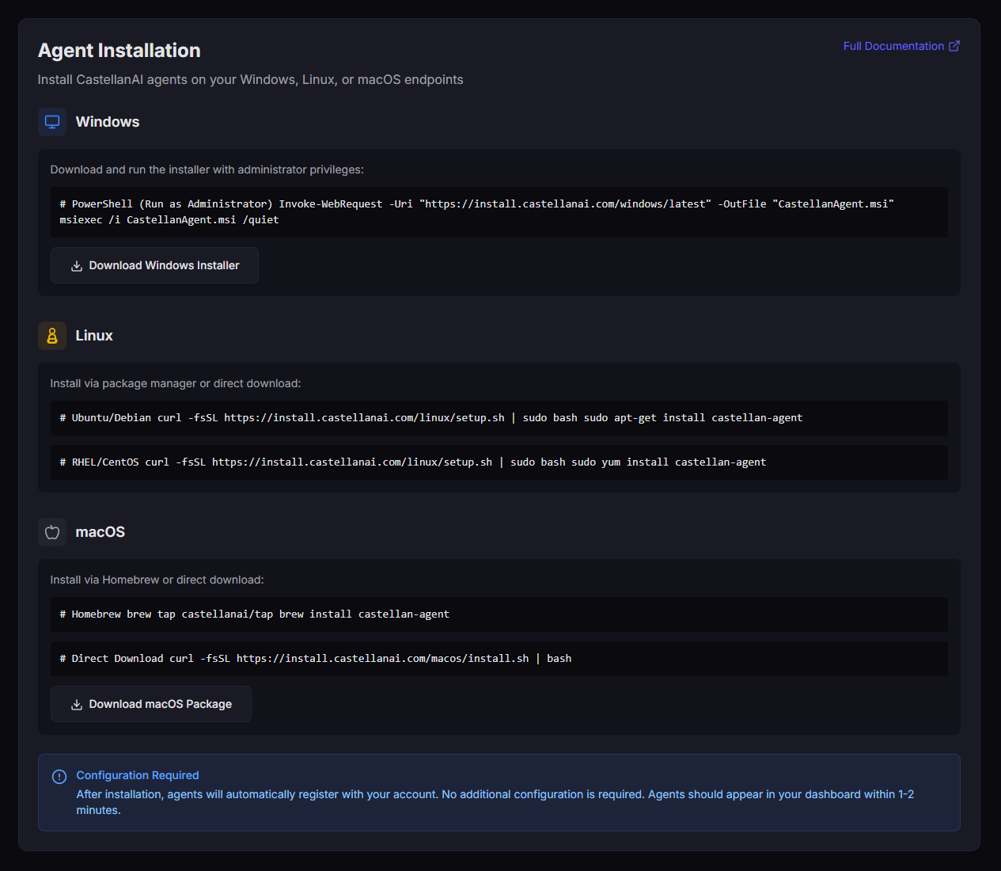Select the Homebrew brew tap command block
The image size is (1001, 871).
pos(499,614)
